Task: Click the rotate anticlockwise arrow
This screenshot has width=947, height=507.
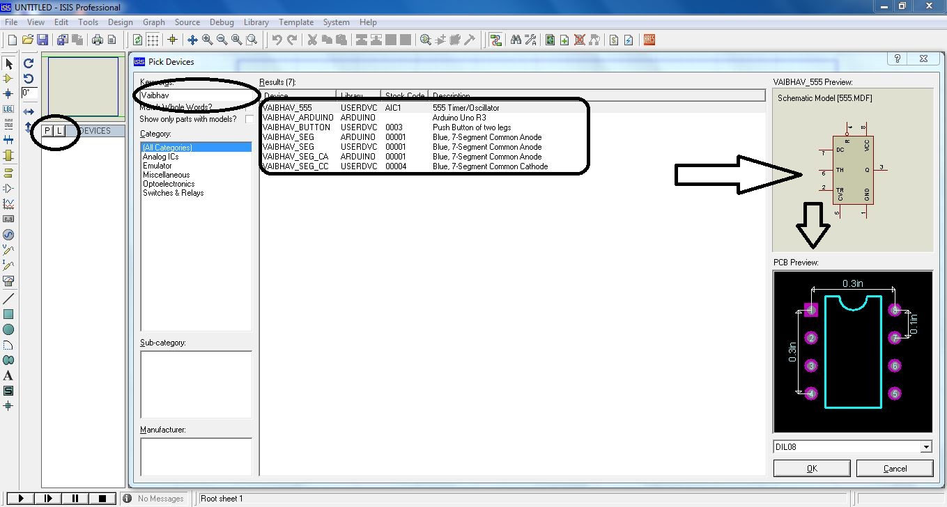Action: 29,78
